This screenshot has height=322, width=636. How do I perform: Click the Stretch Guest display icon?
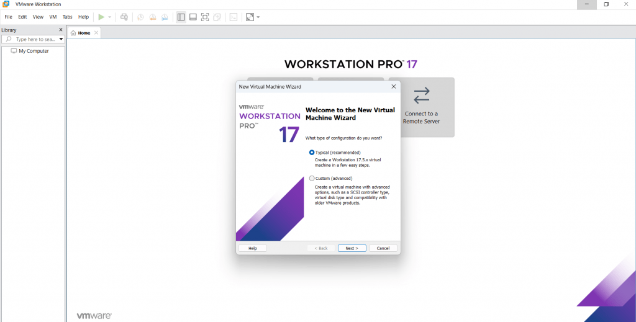tap(250, 17)
